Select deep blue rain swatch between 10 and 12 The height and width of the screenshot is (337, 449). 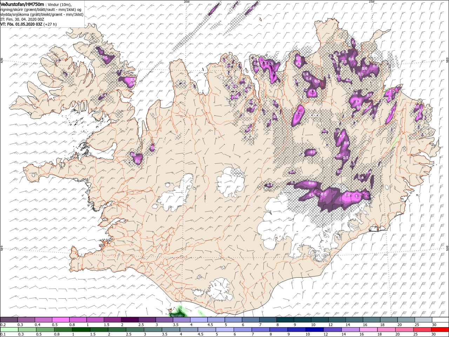[x=314, y=330]
